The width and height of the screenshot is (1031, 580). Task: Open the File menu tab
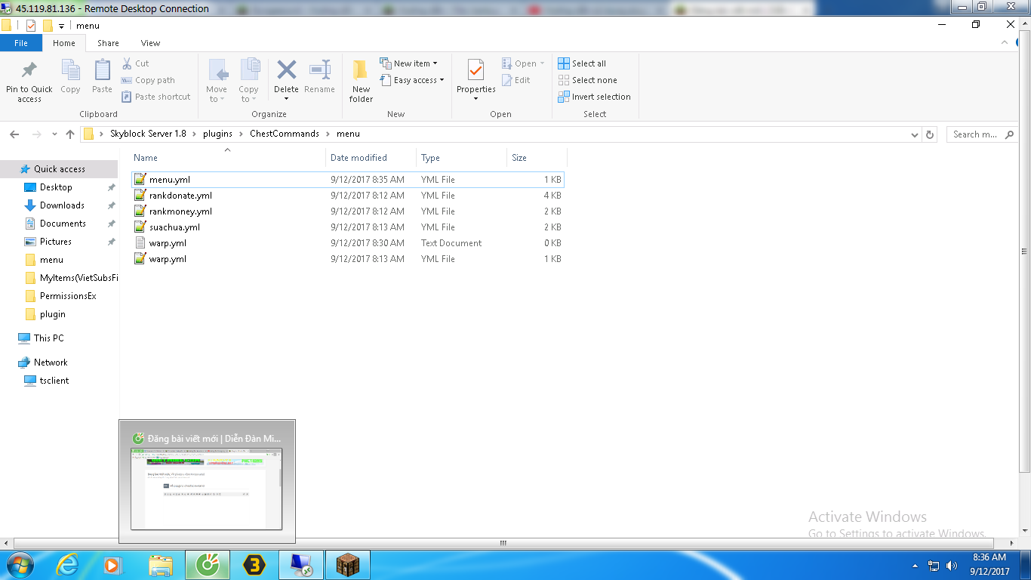[21, 43]
